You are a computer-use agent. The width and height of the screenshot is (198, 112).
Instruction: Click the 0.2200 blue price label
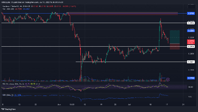[x=191, y=78]
